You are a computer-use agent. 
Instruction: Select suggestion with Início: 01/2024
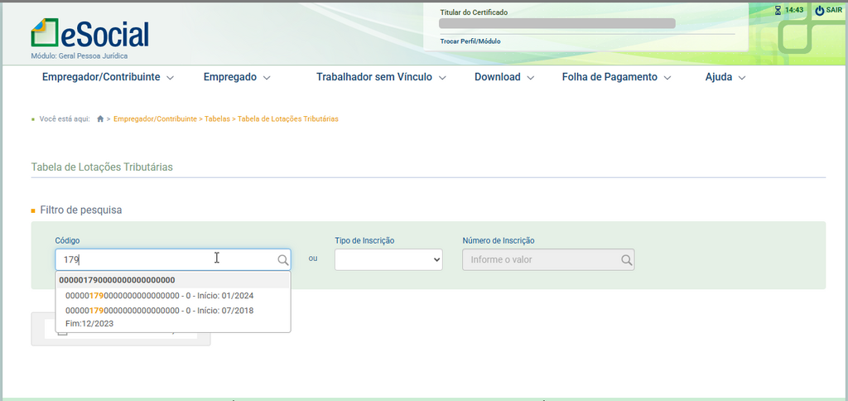tap(159, 296)
